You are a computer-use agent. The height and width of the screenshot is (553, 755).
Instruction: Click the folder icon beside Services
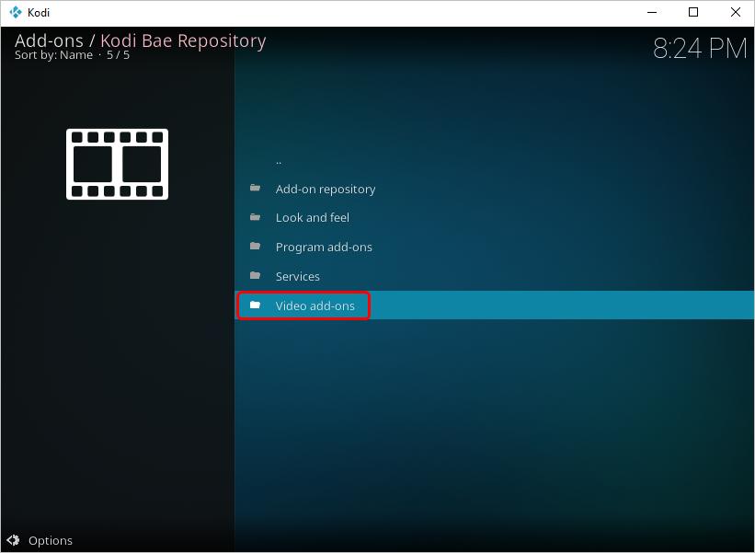coord(255,276)
